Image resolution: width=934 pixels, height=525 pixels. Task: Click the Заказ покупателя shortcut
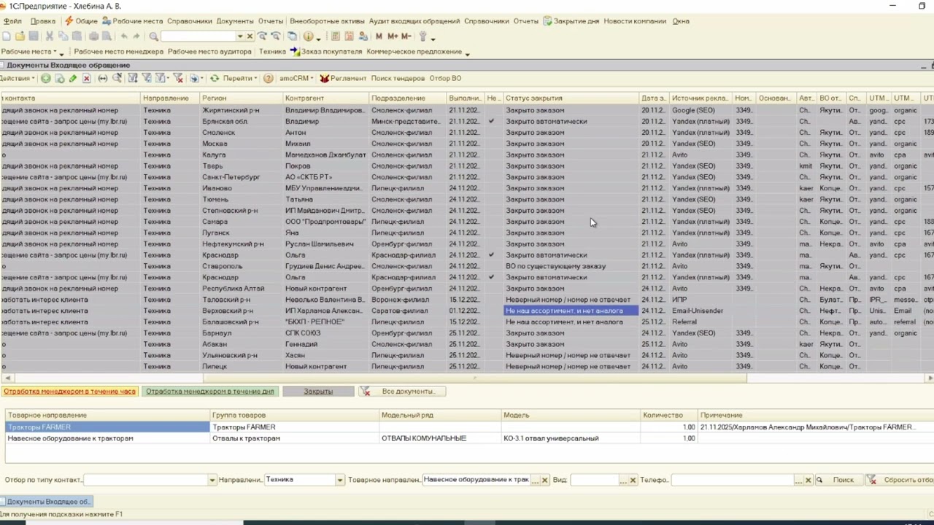tap(326, 52)
